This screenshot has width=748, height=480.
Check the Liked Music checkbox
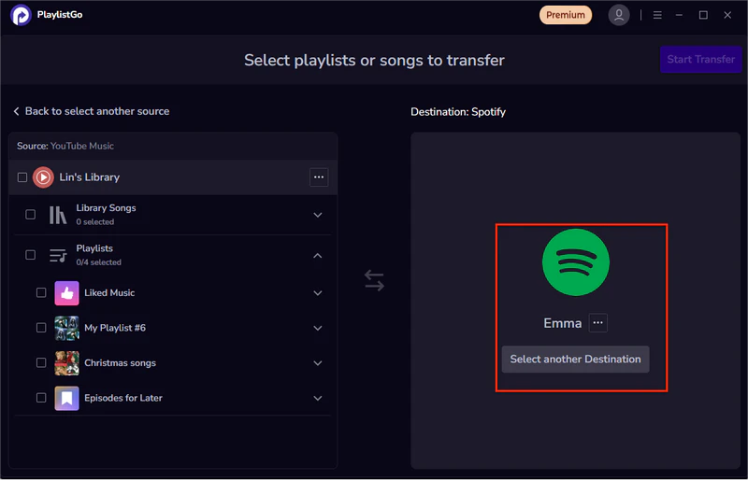click(41, 292)
